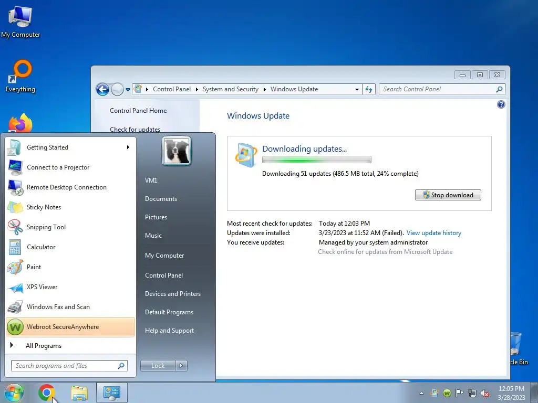Open the Calculator icon
Viewport: 538px width, 403px height.
[x=15, y=247]
